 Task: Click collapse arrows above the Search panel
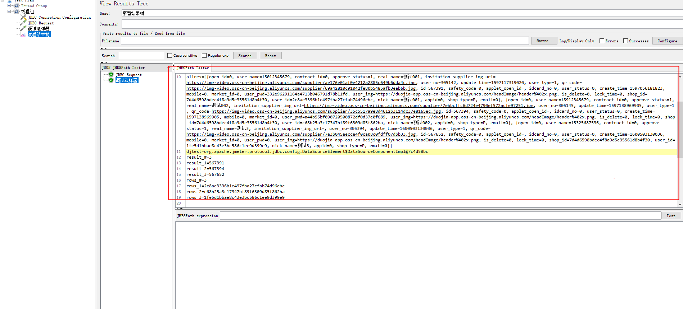click(x=103, y=48)
